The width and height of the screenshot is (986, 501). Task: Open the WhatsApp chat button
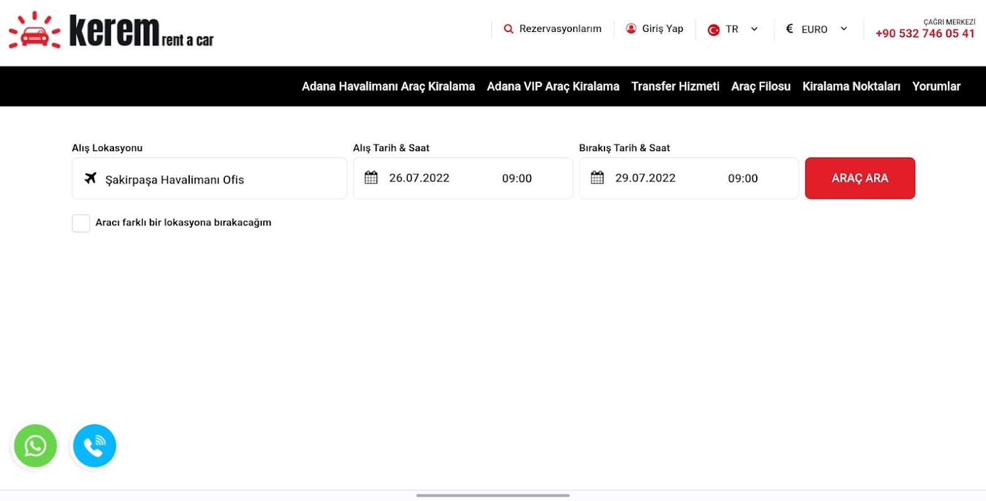pos(36,446)
